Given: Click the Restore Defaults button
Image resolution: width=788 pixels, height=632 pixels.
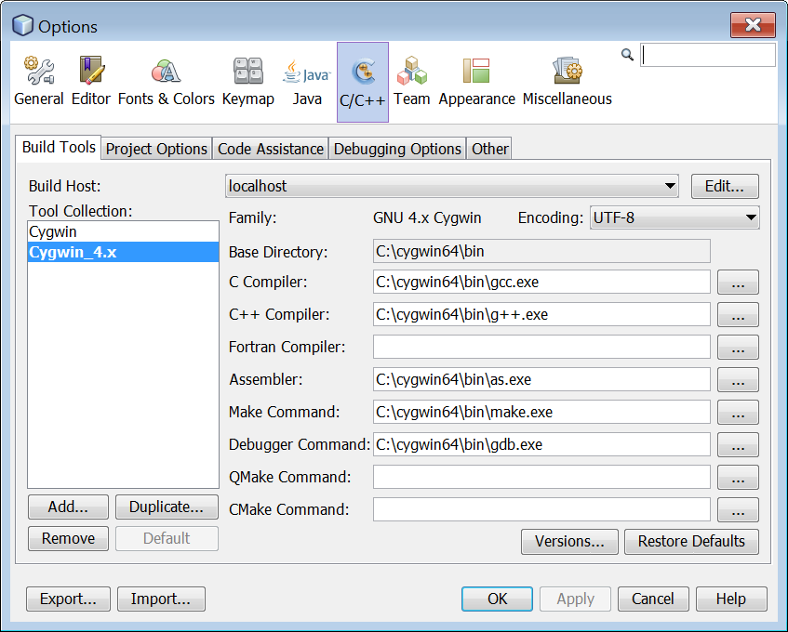Looking at the screenshot, I should coord(691,542).
